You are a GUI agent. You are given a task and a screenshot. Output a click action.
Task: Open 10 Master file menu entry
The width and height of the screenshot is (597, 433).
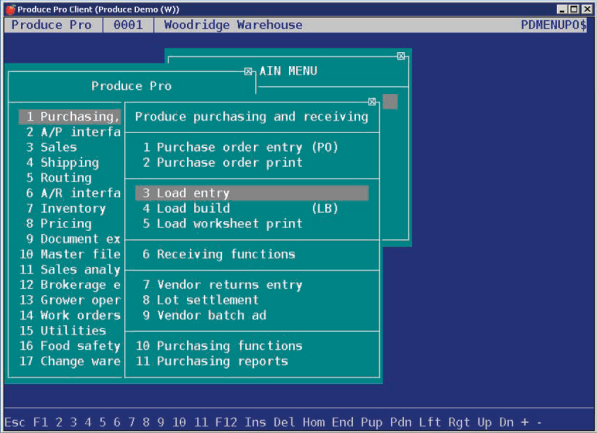pos(70,254)
